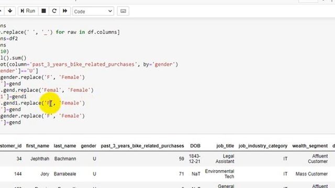The height and width of the screenshot is (188, 335).
Task: Place cursor in the past_3_years_bike_related_purchases code line
Action: [89, 64]
